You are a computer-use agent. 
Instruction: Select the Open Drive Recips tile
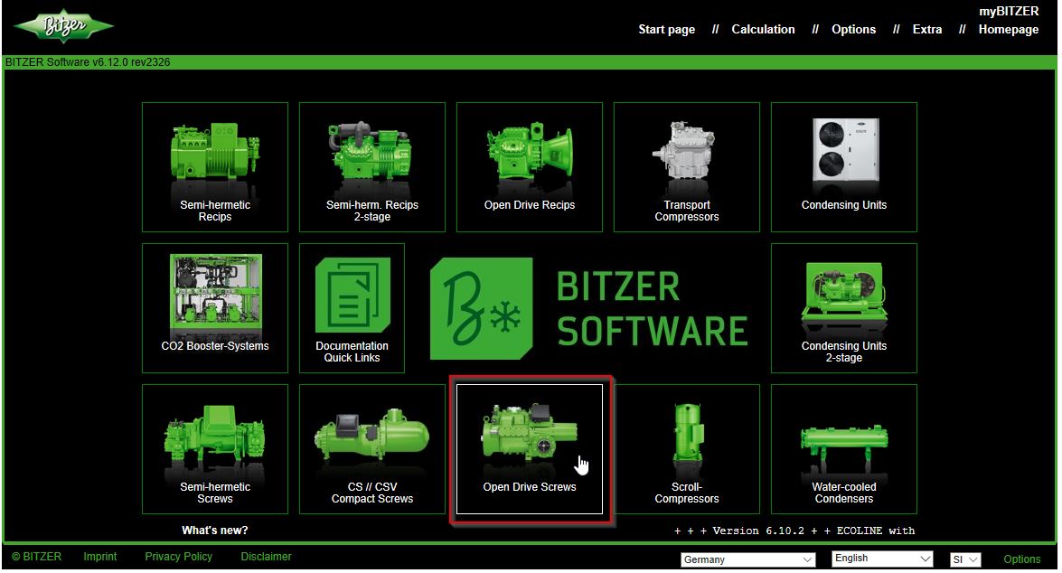pyautogui.click(x=529, y=167)
